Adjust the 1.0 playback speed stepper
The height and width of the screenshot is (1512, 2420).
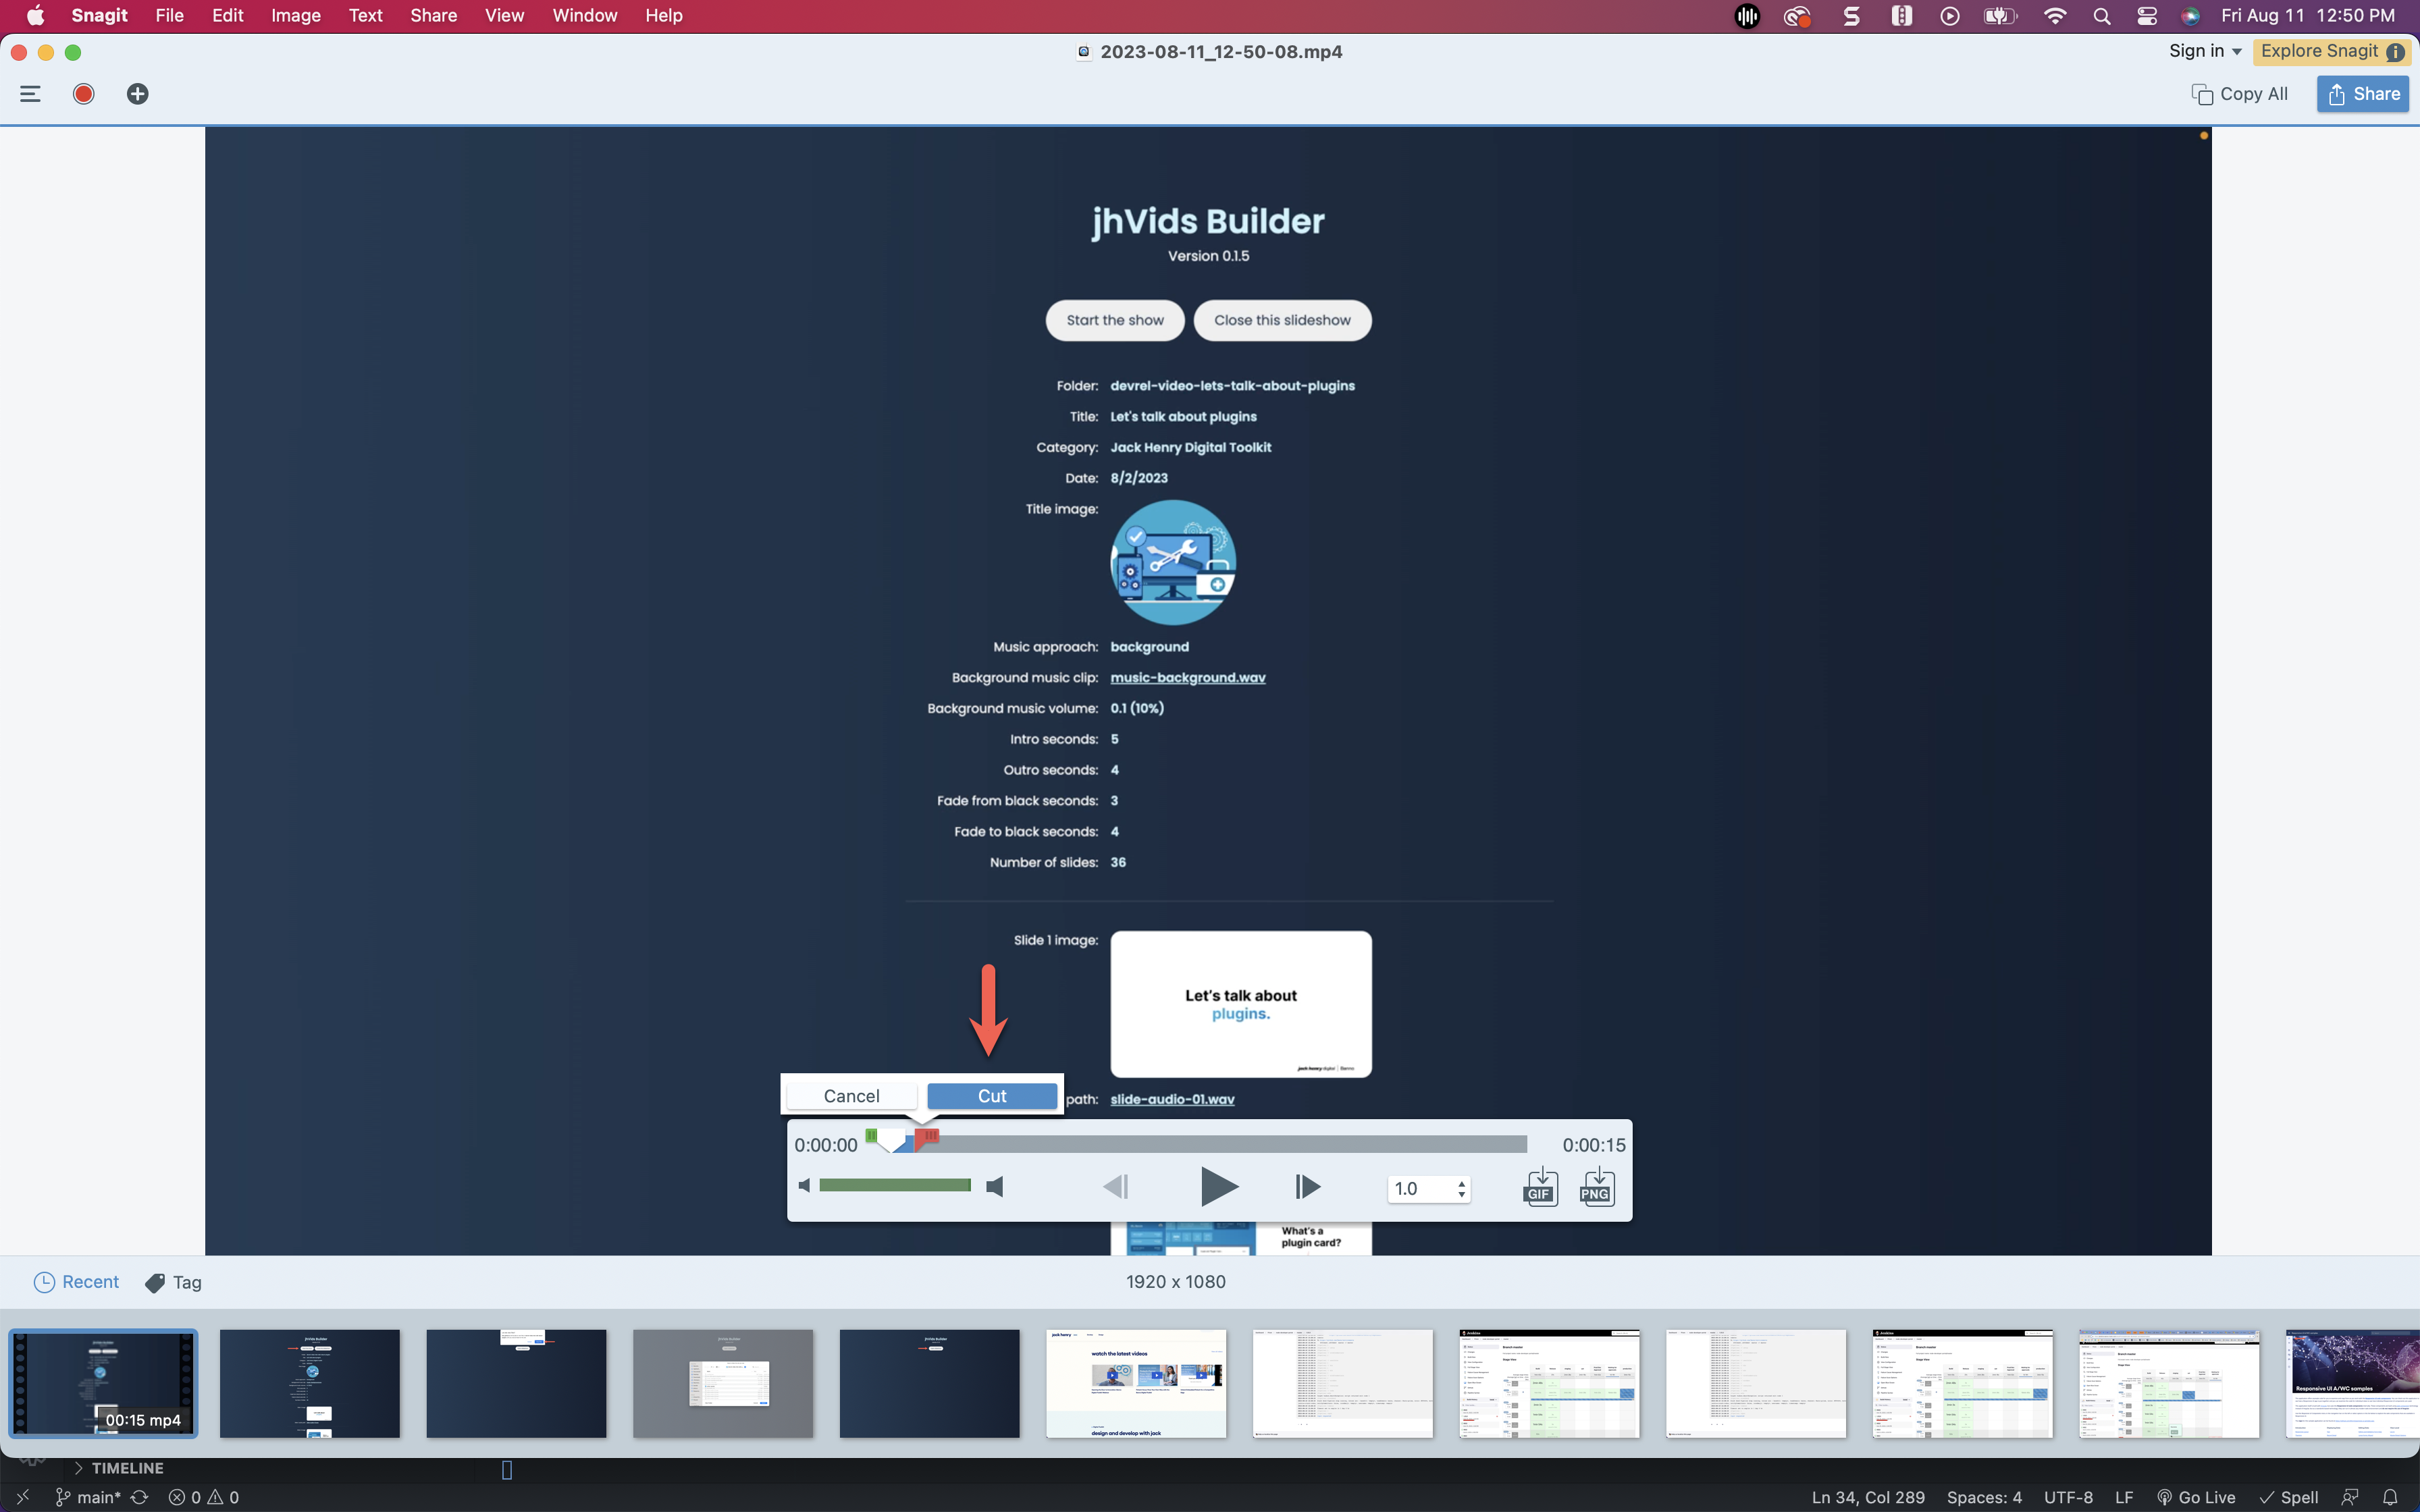(x=1461, y=1188)
